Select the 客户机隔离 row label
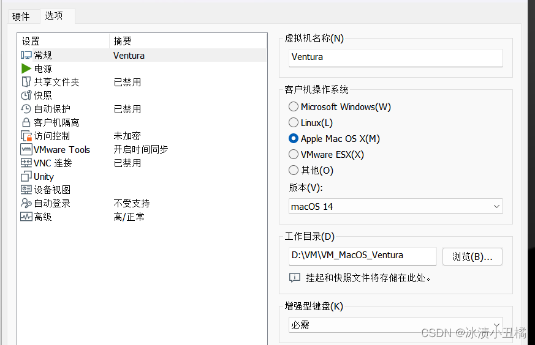This screenshot has height=345, width=535. (x=56, y=122)
